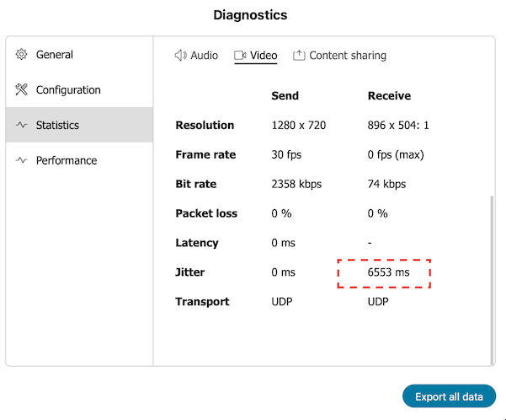Select Statistics in the sidebar
Viewport: 506px width, 420px height.
click(57, 126)
